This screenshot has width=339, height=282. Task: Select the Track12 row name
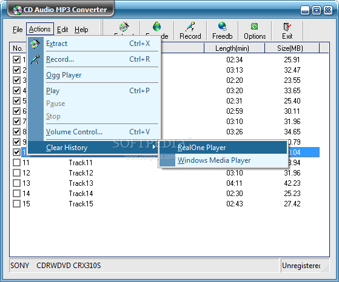coord(81,173)
